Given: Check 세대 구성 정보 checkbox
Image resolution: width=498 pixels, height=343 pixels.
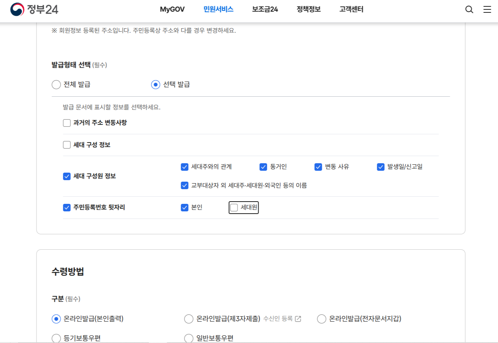Looking at the screenshot, I should (x=67, y=145).
